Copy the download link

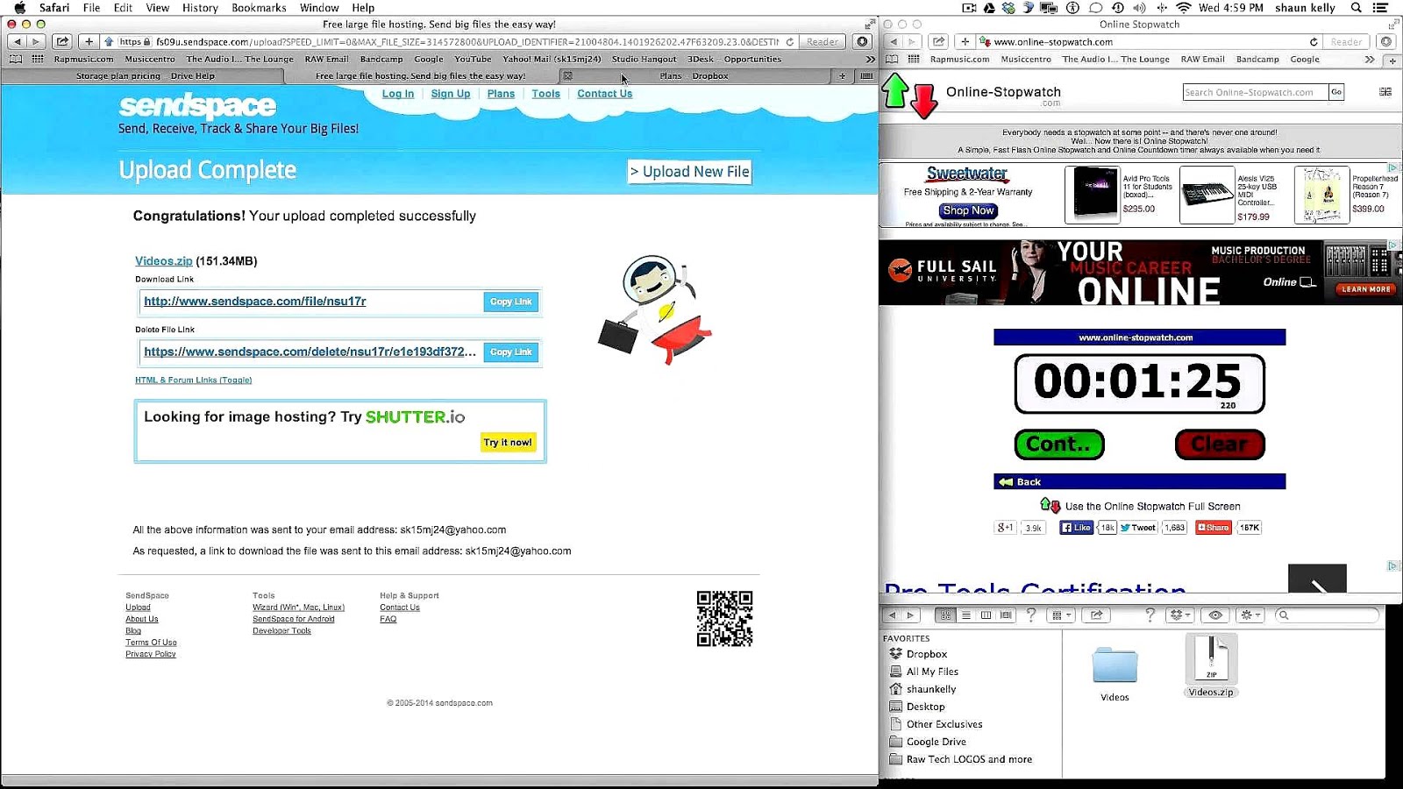(510, 302)
